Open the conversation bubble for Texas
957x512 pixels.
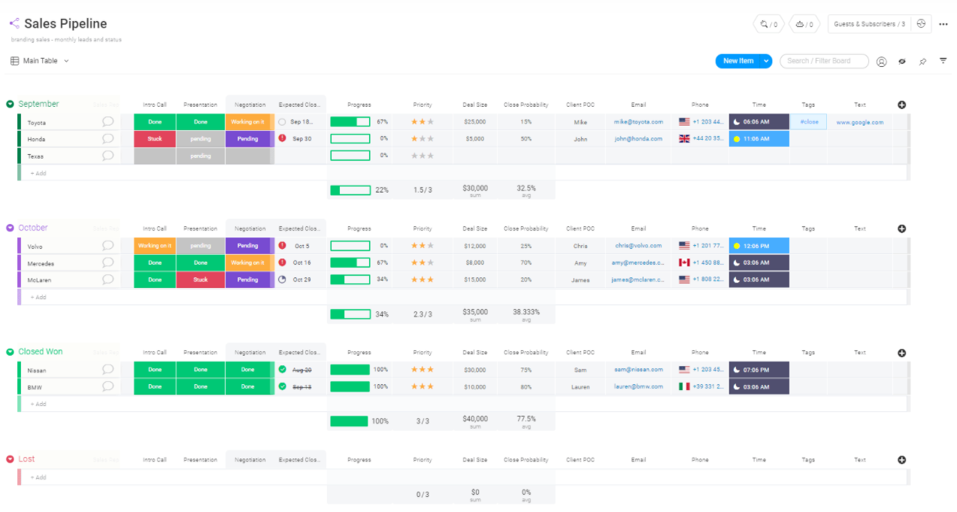coord(108,156)
